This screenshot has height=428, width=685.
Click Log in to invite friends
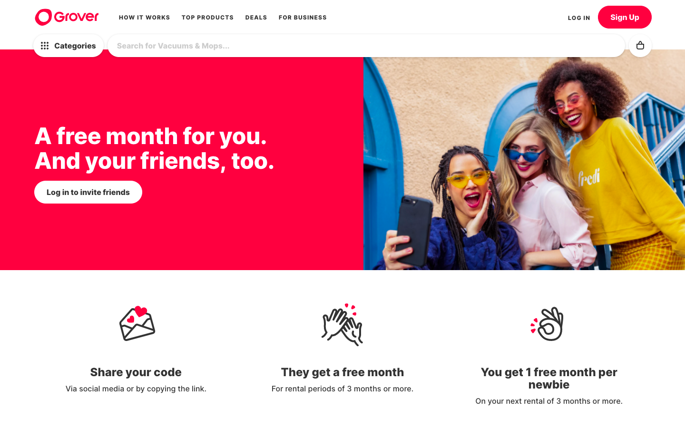click(88, 192)
